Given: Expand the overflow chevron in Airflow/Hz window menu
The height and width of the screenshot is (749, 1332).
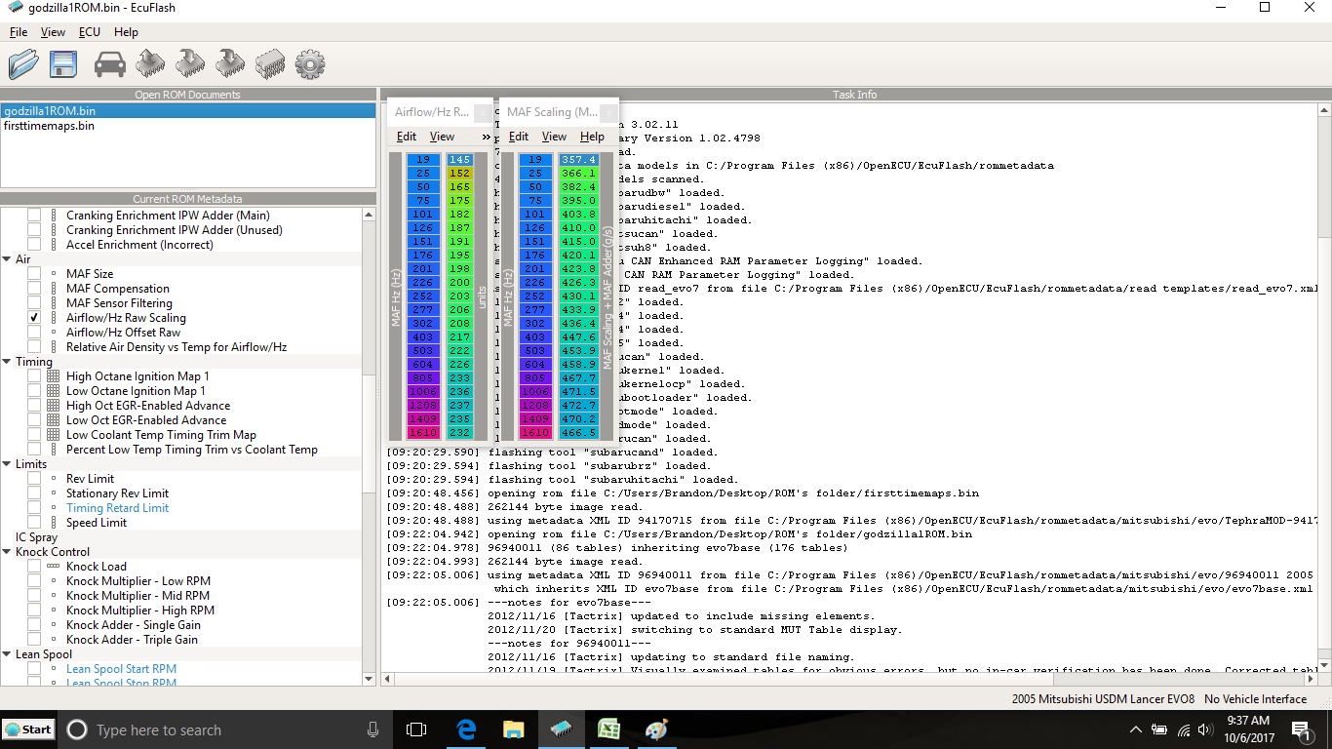Looking at the screenshot, I should 486,137.
